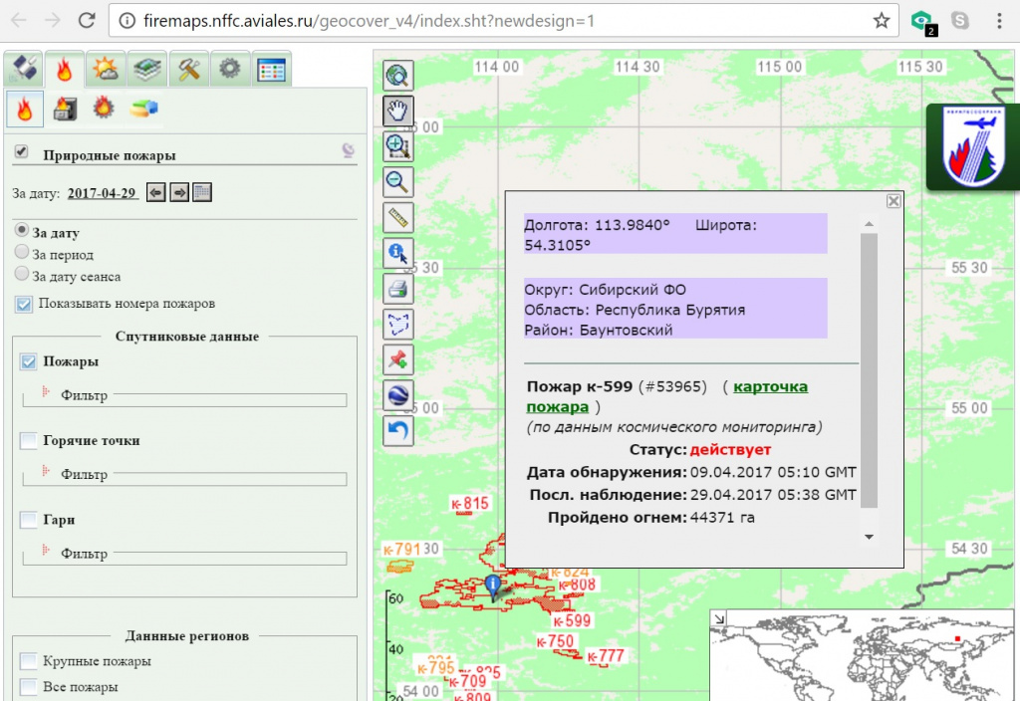1020x701 pixels.
Task: Click fire label к-795 on the map
Action: 436,668
